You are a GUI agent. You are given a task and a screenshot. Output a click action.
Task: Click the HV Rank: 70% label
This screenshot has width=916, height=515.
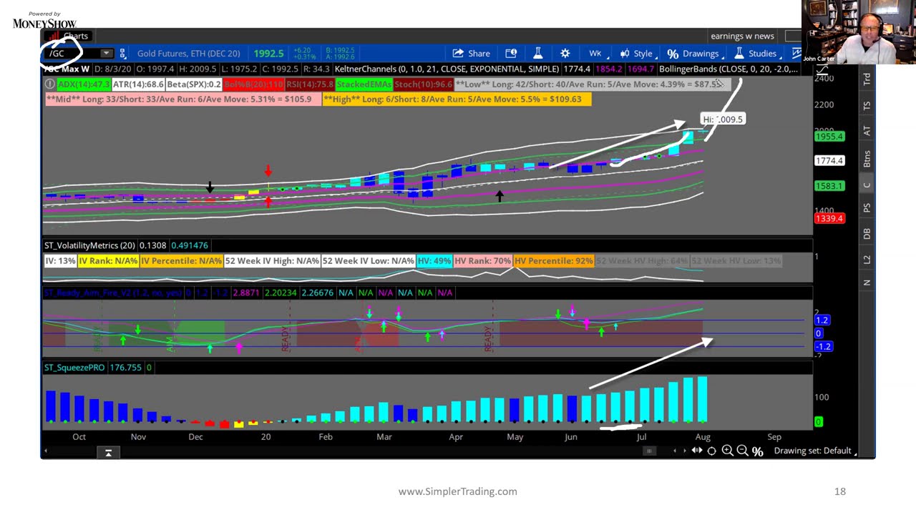(x=482, y=261)
